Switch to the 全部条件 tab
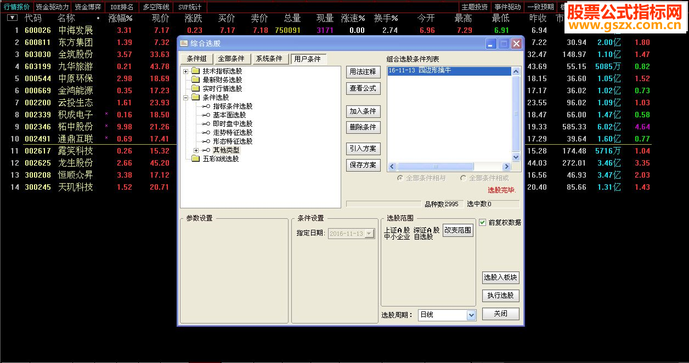Image resolution: width=689 pixels, height=363 pixels. point(231,59)
